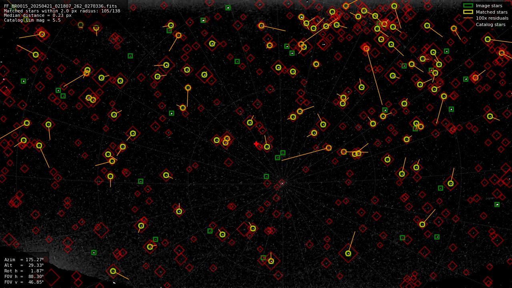Click the 'Catalog lim mag = 5.5' line
Image resolution: width=512 pixels, height=288 pixels.
32,20
